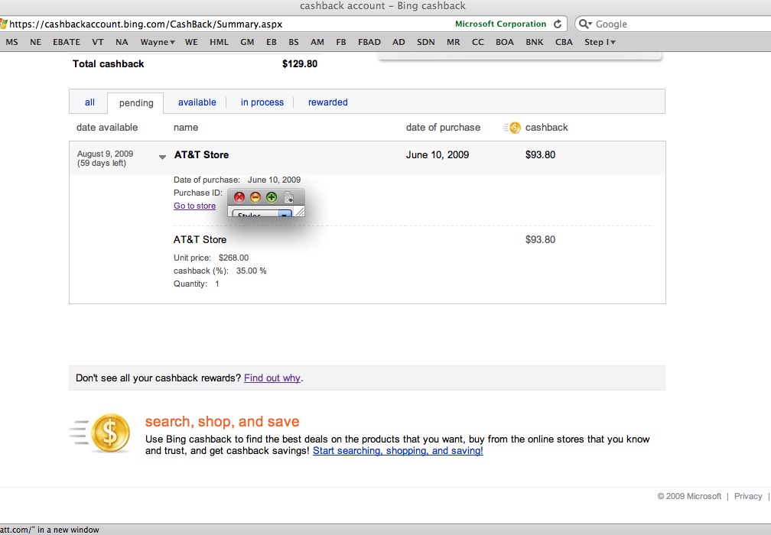Show the rewarded tab

click(328, 102)
